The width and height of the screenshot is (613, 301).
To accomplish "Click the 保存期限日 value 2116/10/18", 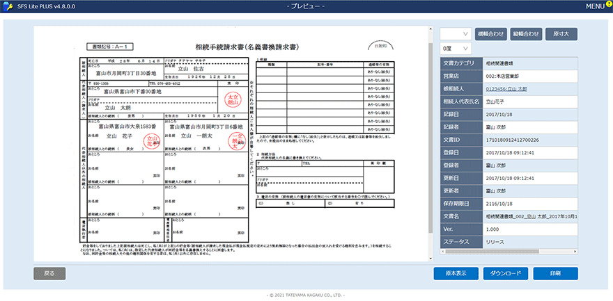I will tap(531, 204).
